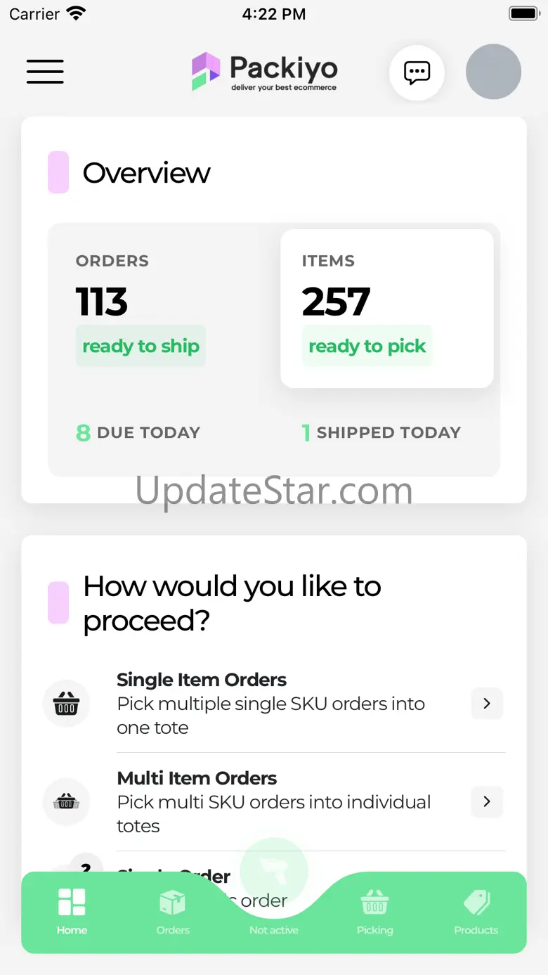Switch to the Products tab

click(476, 912)
